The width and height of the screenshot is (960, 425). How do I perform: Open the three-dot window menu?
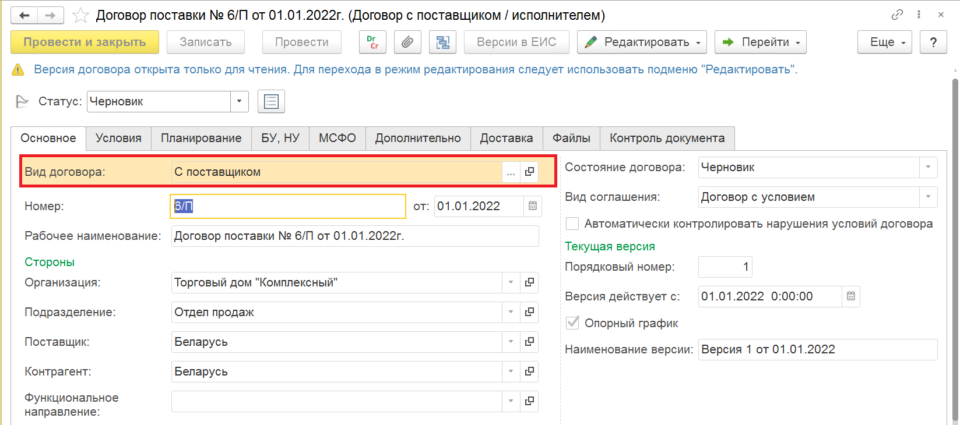pyautogui.click(x=919, y=15)
